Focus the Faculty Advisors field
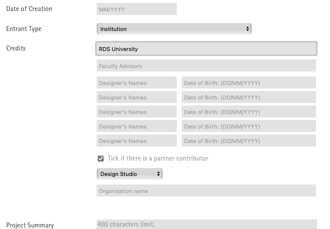Screen dimensions: 330x229 pyautogui.click(x=206, y=66)
